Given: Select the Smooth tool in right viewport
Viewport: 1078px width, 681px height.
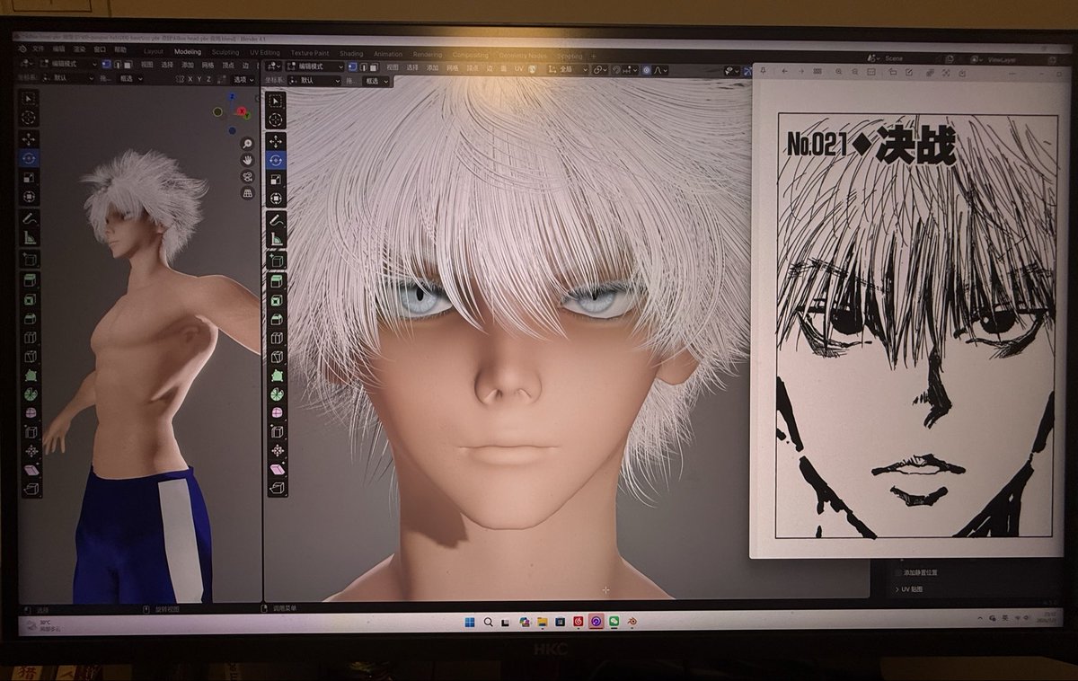Looking at the screenshot, I should tap(277, 413).
